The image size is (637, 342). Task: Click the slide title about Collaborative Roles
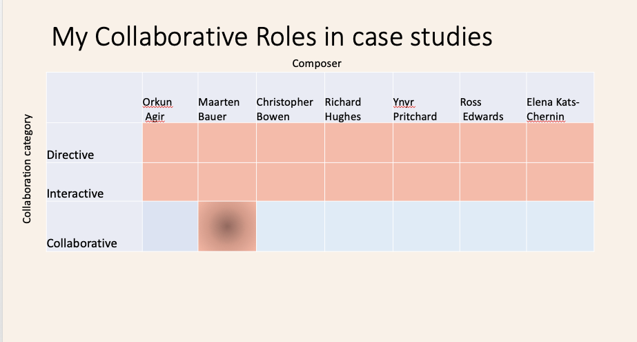pos(272,37)
